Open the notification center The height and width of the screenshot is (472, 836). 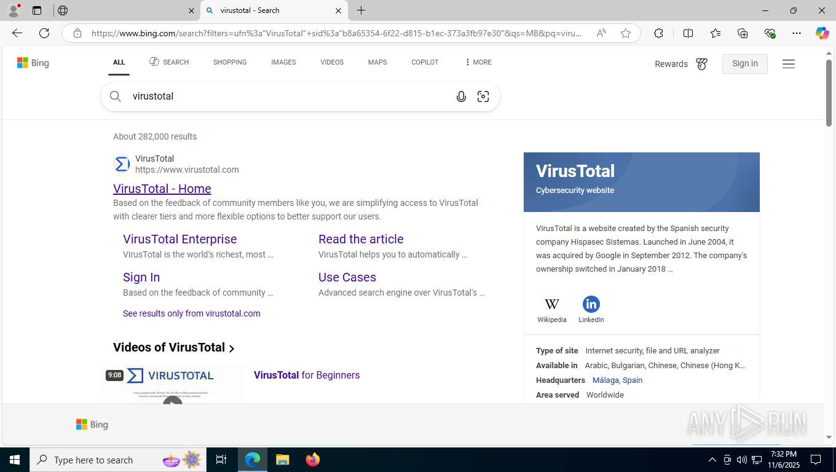pos(816,460)
